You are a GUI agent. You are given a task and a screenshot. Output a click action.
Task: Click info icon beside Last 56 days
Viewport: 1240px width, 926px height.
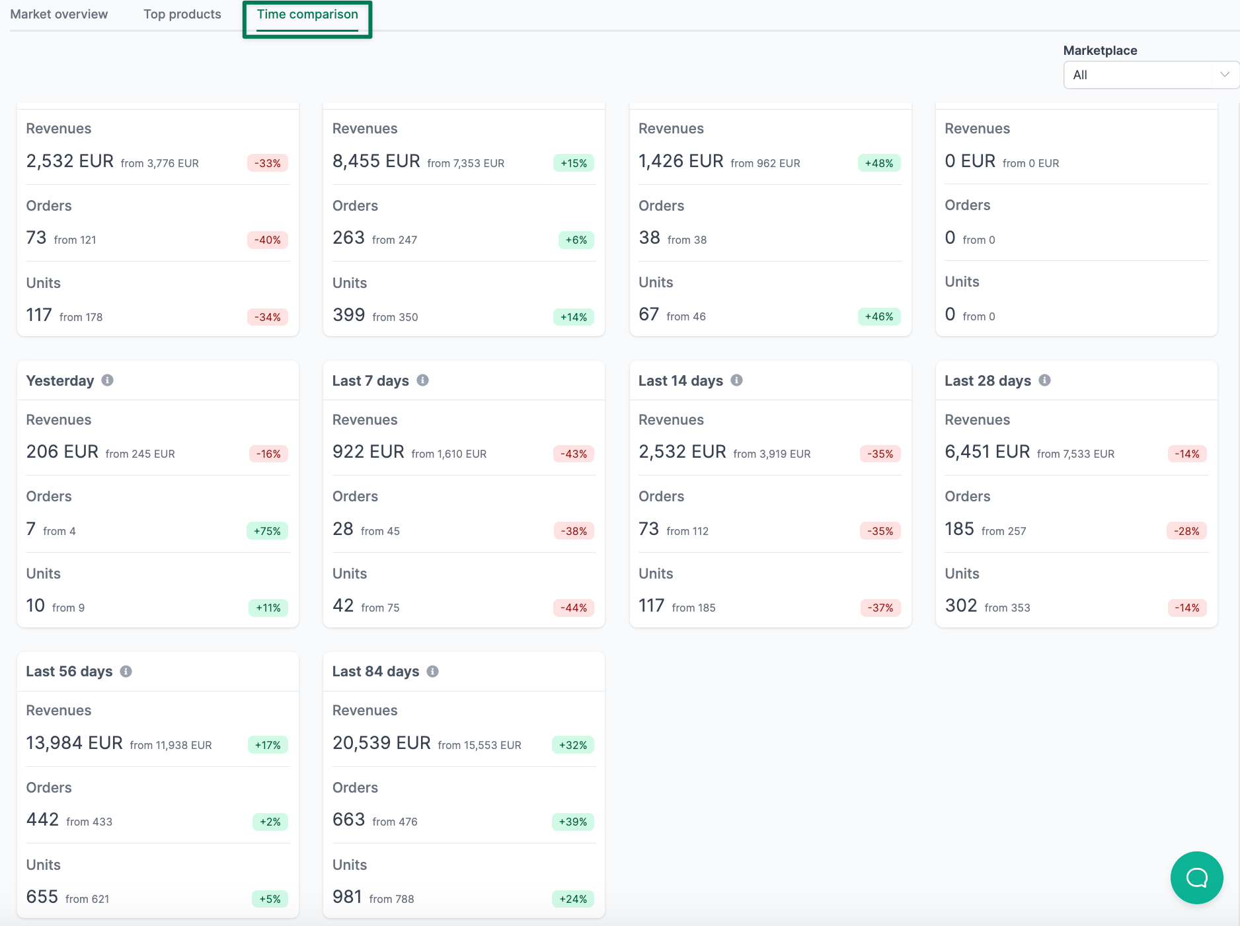click(126, 671)
